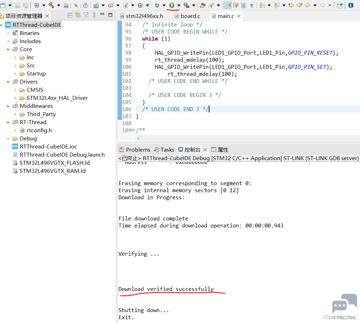Toggle Show Whitespace Characters pilcrow button

click(x=252, y=5)
